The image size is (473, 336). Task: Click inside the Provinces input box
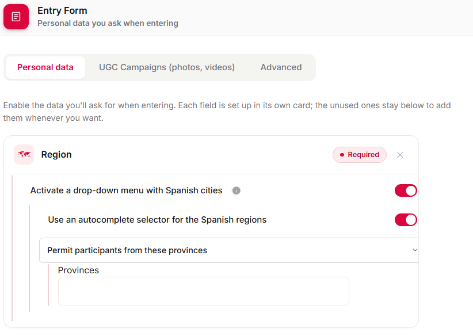coord(204,291)
